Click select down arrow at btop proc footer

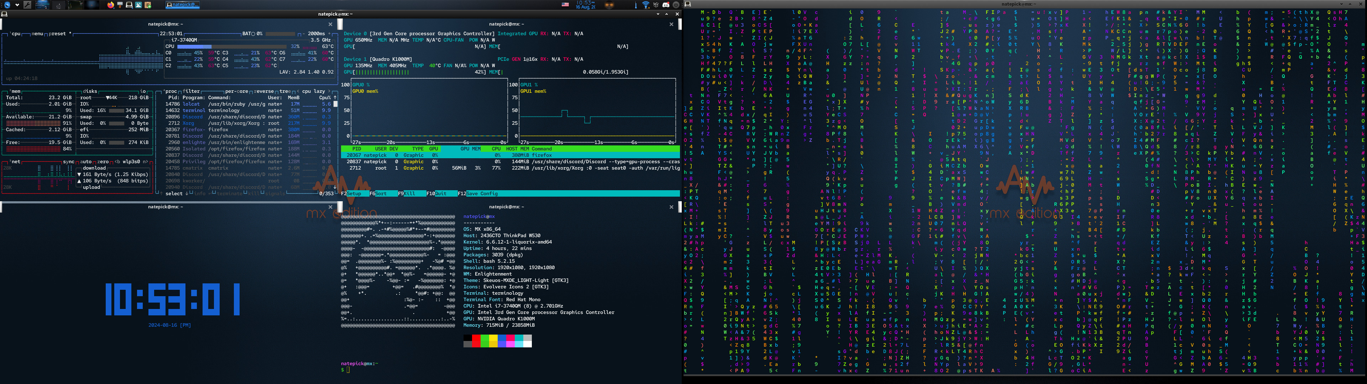point(187,193)
